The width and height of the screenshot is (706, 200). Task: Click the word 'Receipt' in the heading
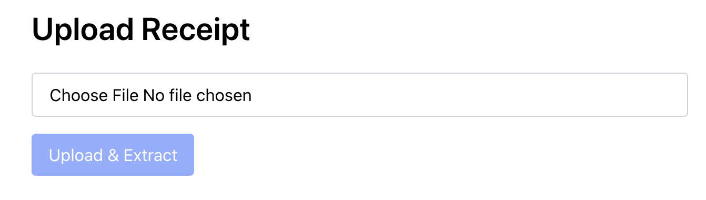(196, 29)
